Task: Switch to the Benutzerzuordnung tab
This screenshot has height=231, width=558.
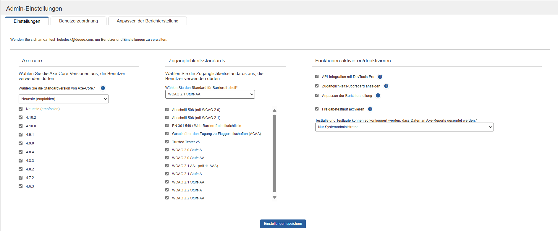Action: coord(78,21)
